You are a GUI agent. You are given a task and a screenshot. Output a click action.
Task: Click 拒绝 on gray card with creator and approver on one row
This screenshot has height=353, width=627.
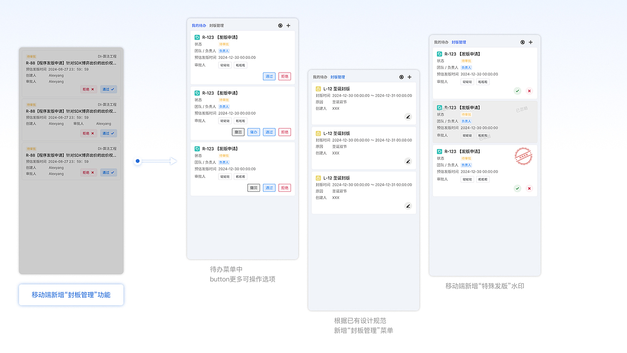pyautogui.click(x=89, y=133)
